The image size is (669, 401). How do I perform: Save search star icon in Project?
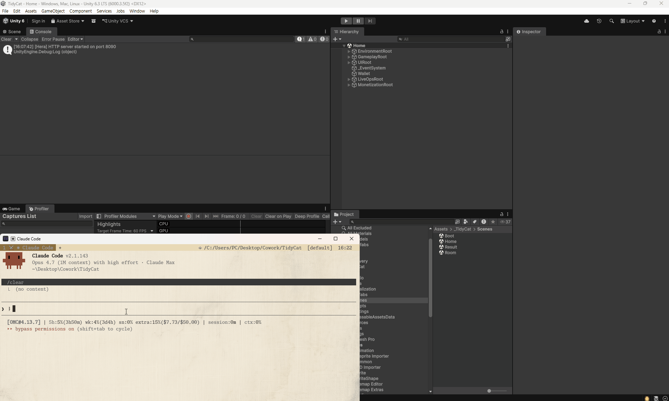pyautogui.click(x=493, y=222)
